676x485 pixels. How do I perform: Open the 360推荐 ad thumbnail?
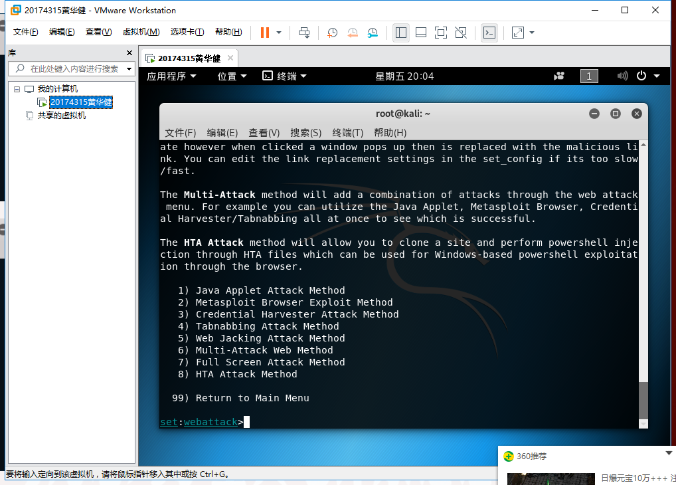pyautogui.click(x=551, y=478)
